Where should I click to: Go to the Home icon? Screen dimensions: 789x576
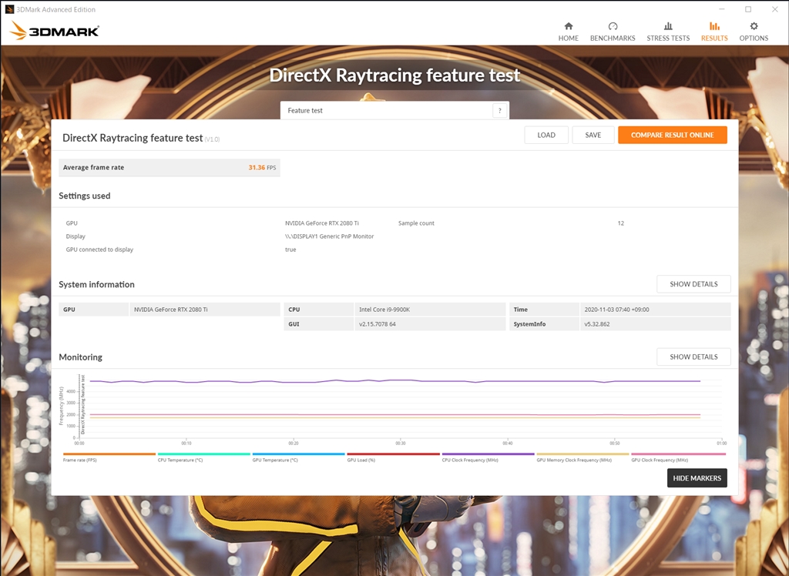(569, 26)
